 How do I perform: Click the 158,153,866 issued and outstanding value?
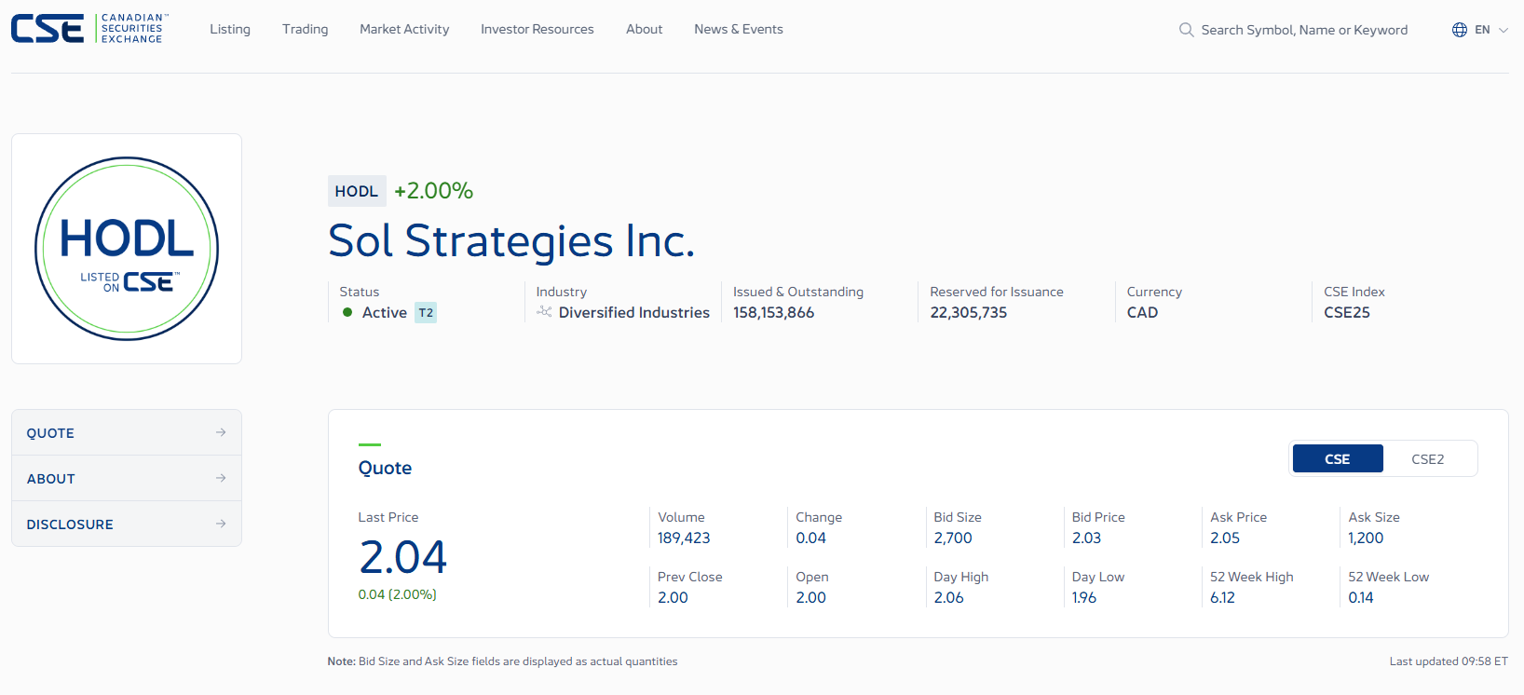[x=773, y=312]
